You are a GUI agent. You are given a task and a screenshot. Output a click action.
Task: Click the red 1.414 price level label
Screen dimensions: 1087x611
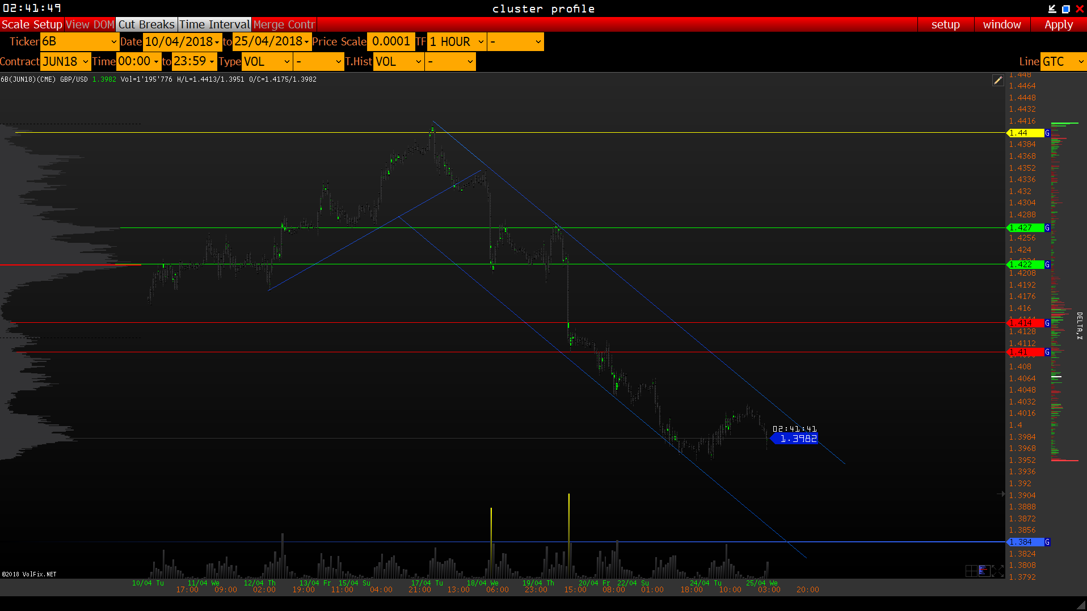click(1025, 323)
